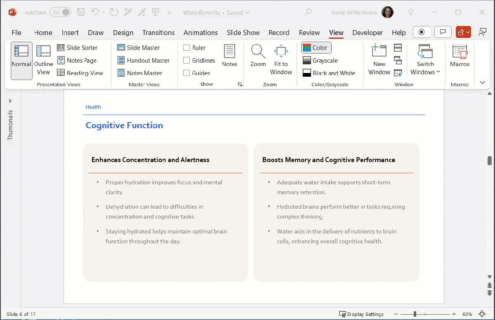
Task: Open the Undo history dropdown arrow
Action: pos(104,12)
